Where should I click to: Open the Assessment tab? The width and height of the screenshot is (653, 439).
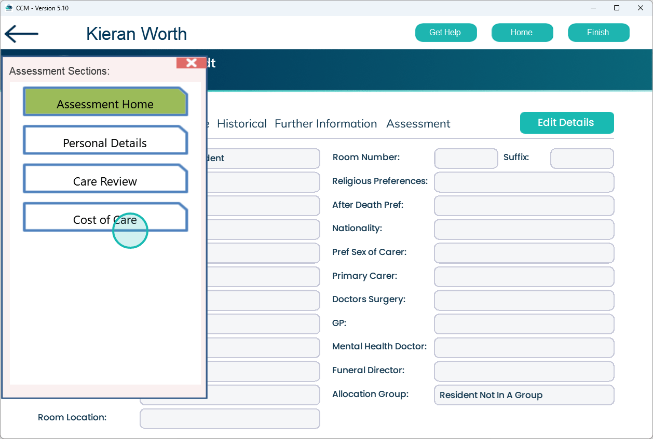tap(418, 124)
